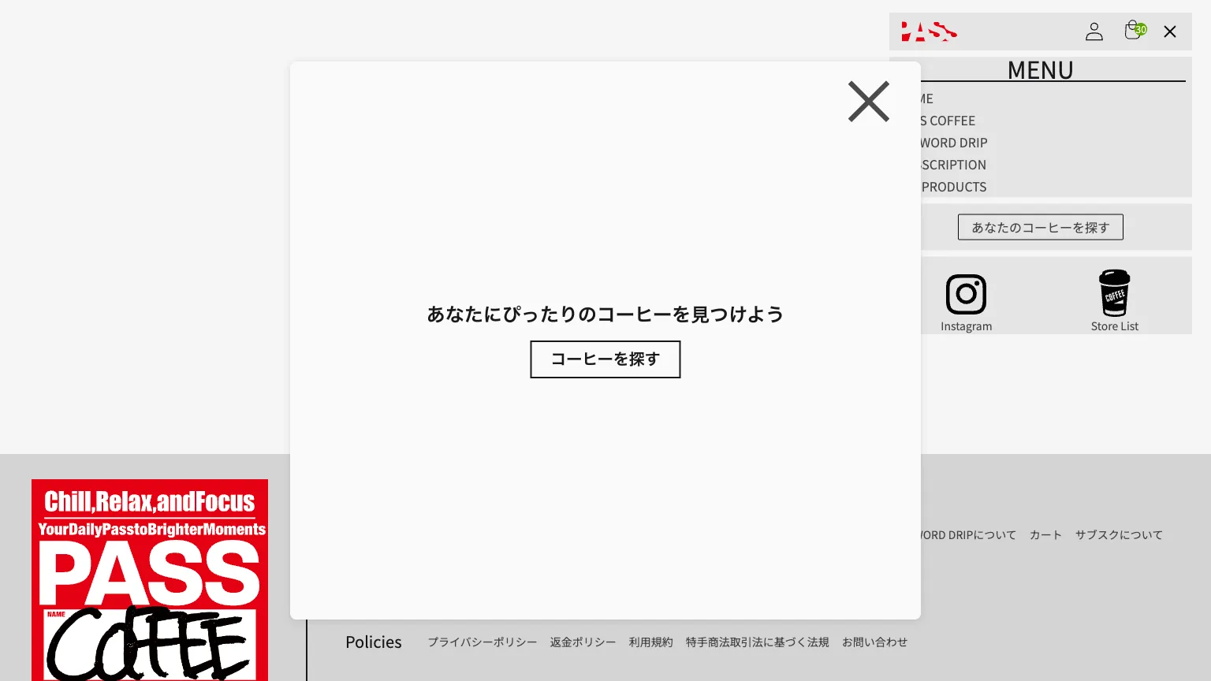Click the お問い合わせ contact link
Image resolution: width=1211 pixels, height=681 pixels.
coord(874,642)
